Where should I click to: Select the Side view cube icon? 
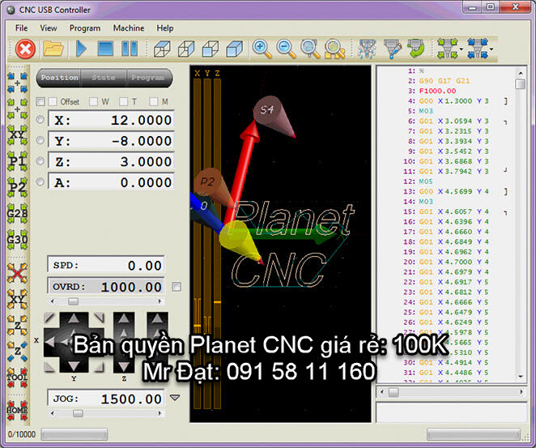tap(186, 49)
